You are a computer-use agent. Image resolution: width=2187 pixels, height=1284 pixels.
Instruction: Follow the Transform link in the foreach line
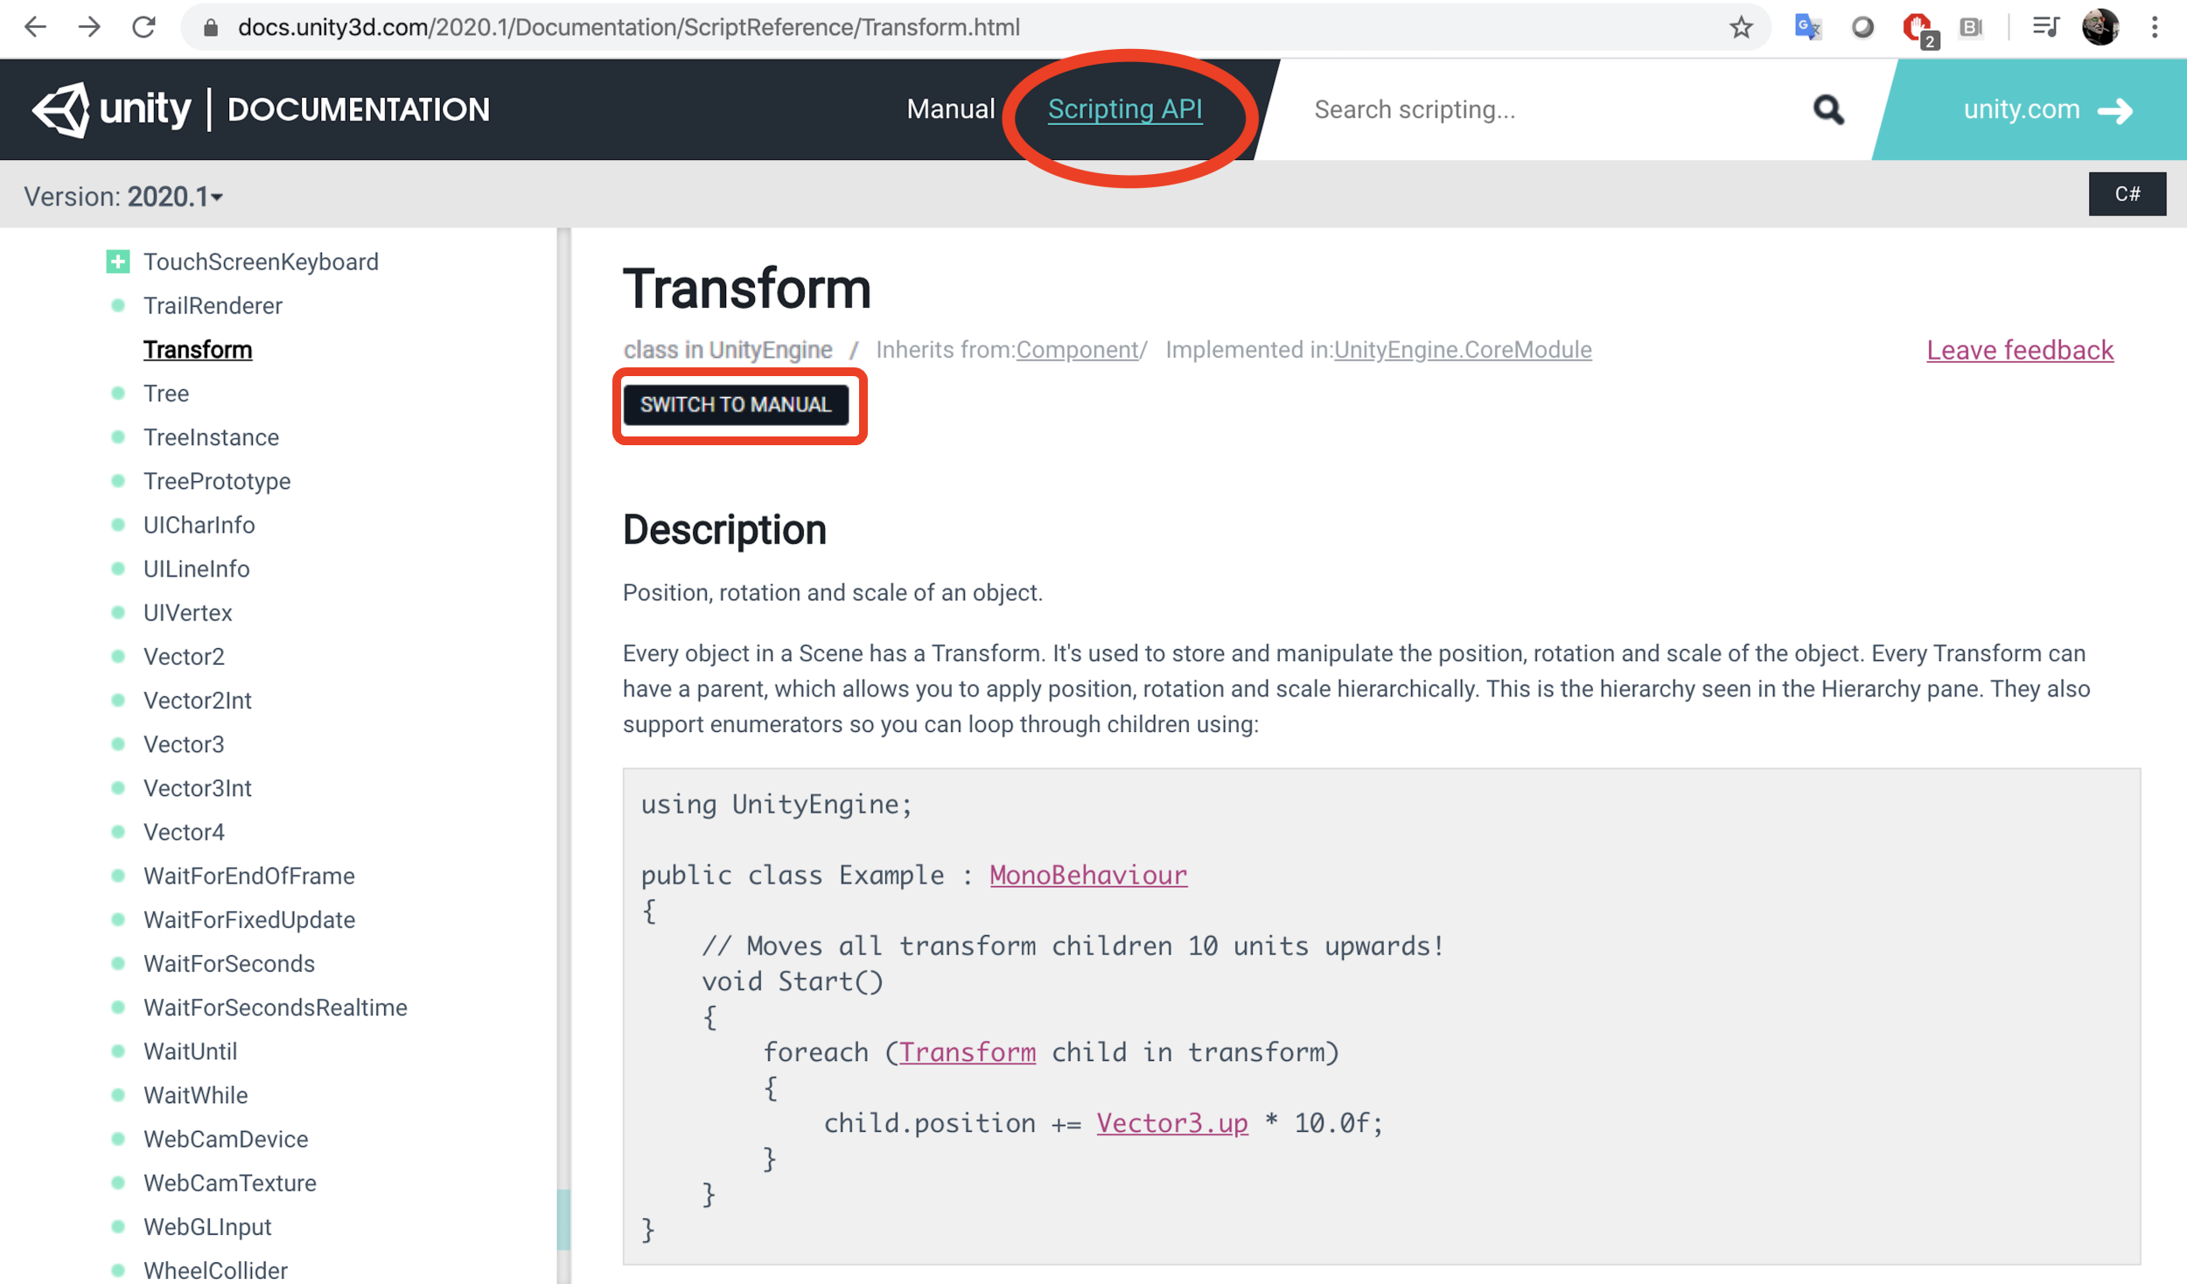pos(968,1051)
